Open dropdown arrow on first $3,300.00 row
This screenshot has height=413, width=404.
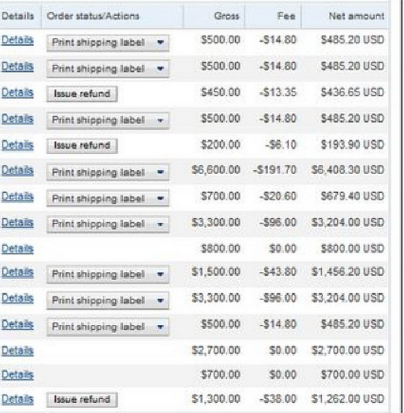coord(160,224)
